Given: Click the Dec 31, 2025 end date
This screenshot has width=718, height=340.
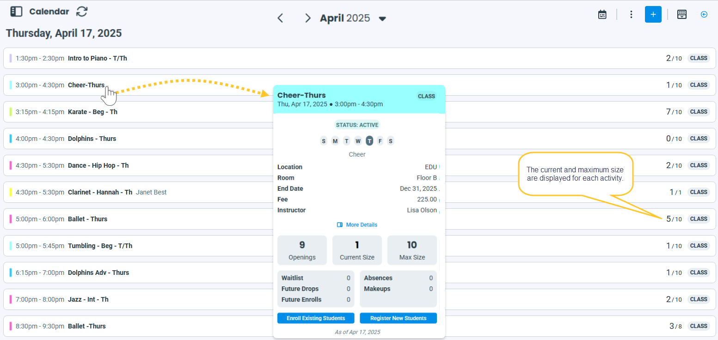Looking at the screenshot, I should 418,188.
